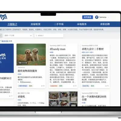Click the handy man post description text

63,69
